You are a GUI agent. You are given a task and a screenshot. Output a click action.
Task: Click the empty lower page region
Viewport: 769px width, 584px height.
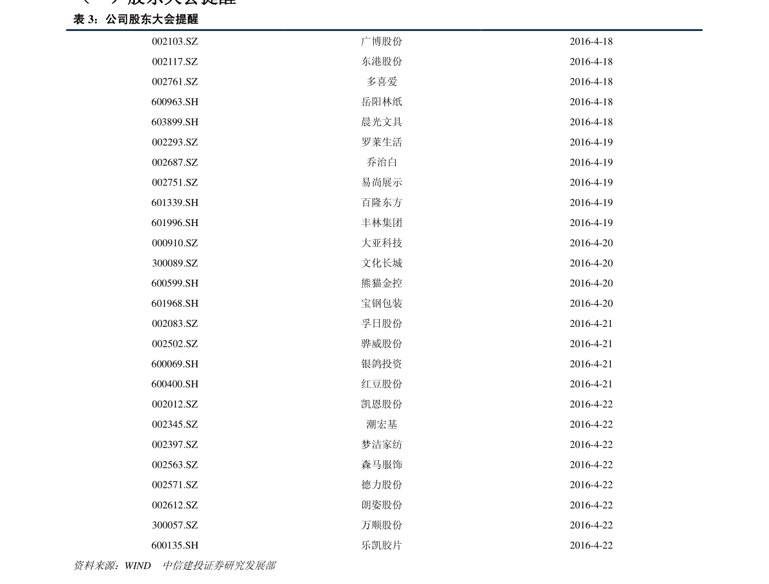coord(384,517)
